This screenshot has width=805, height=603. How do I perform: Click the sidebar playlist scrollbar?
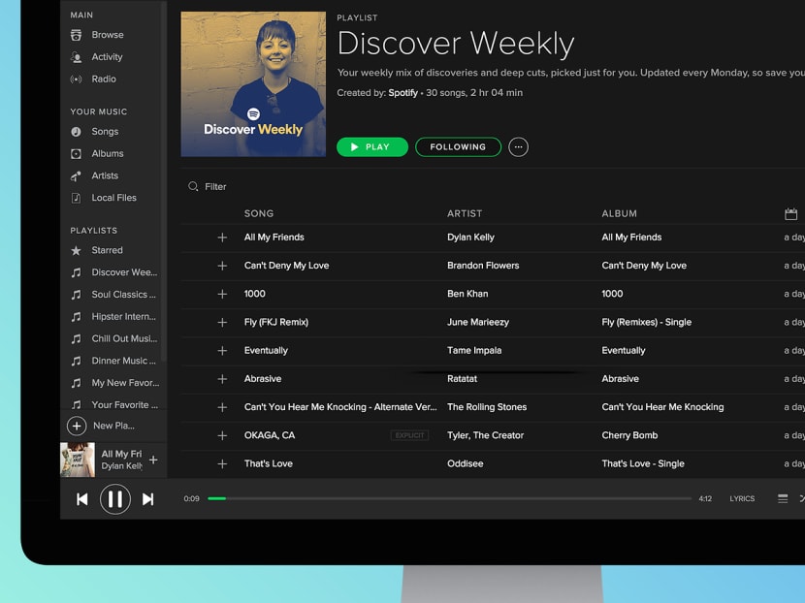tap(164, 182)
